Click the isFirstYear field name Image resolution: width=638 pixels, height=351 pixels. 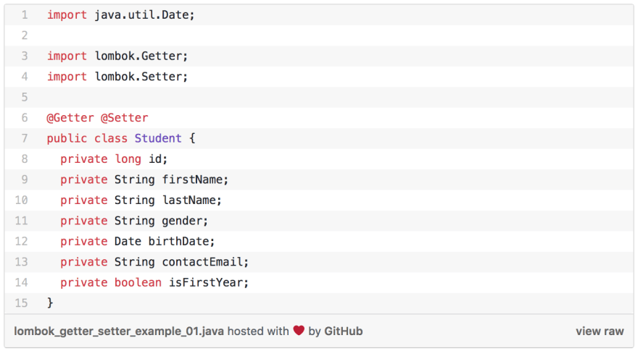pos(205,282)
